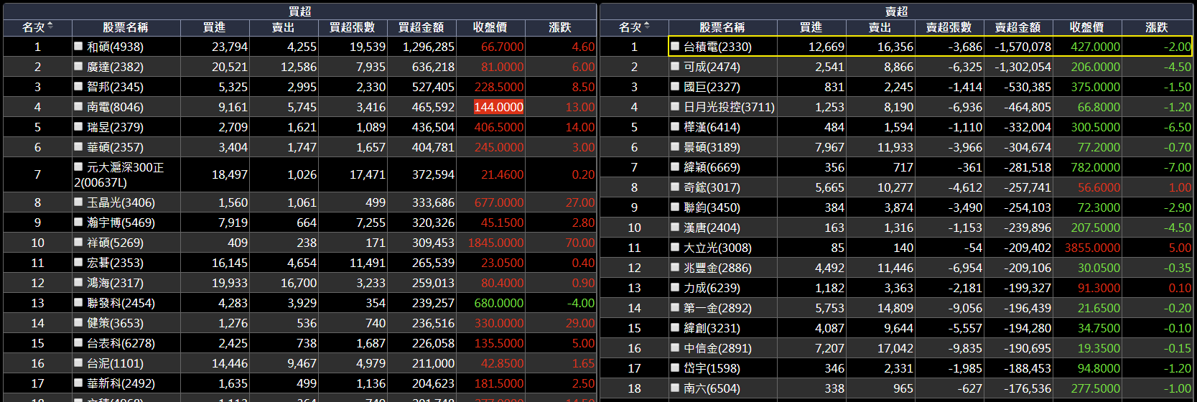Tick the checkbox for 和碩(4938)
This screenshot has height=402, width=1197.
[x=78, y=46]
